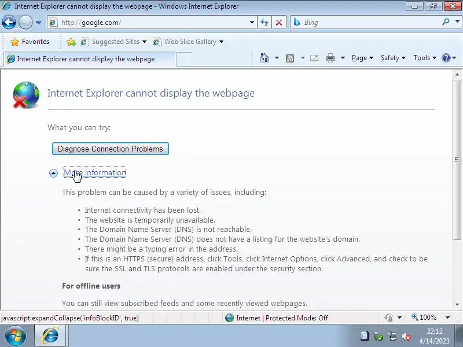The image size is (463, 347).
Task: Print the page with printer icon
Action: 330,58
